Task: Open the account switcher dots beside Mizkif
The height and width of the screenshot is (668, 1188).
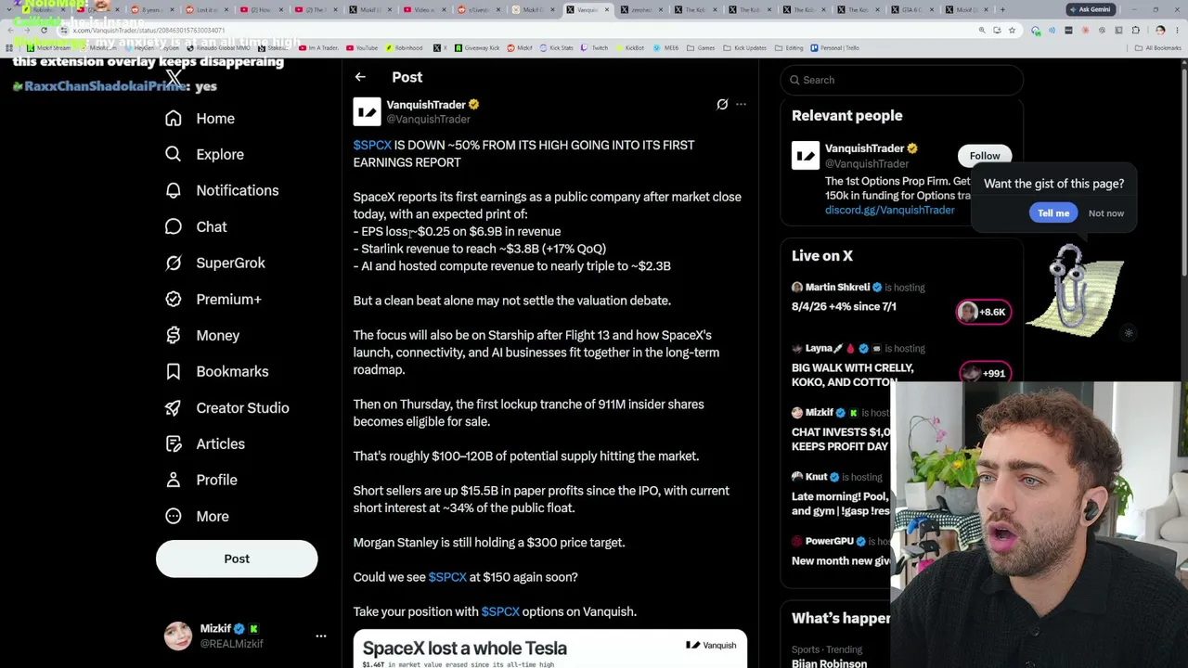Action: pos(321,636)
